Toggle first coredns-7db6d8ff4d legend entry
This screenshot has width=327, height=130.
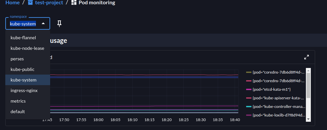click(x=276, y=72)
